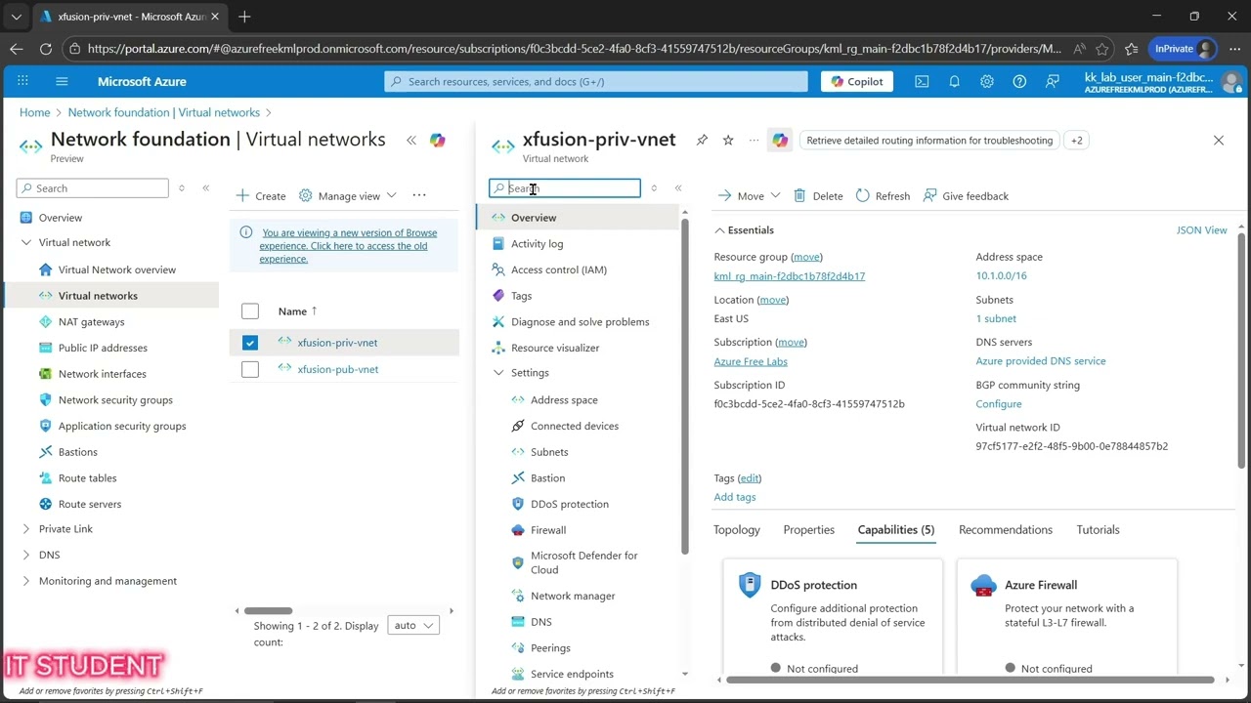Open Activity log for the vnet
1251x703 pixels.
537,244
